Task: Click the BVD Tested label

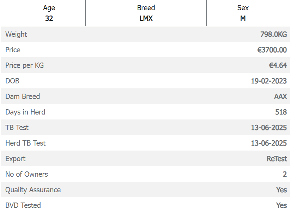Action: tap(23, 205)
